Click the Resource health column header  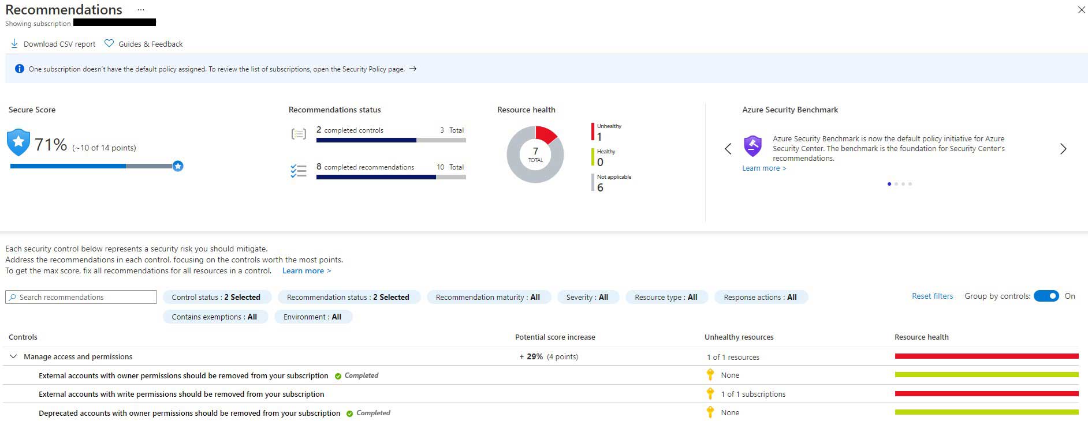point(922,337)
